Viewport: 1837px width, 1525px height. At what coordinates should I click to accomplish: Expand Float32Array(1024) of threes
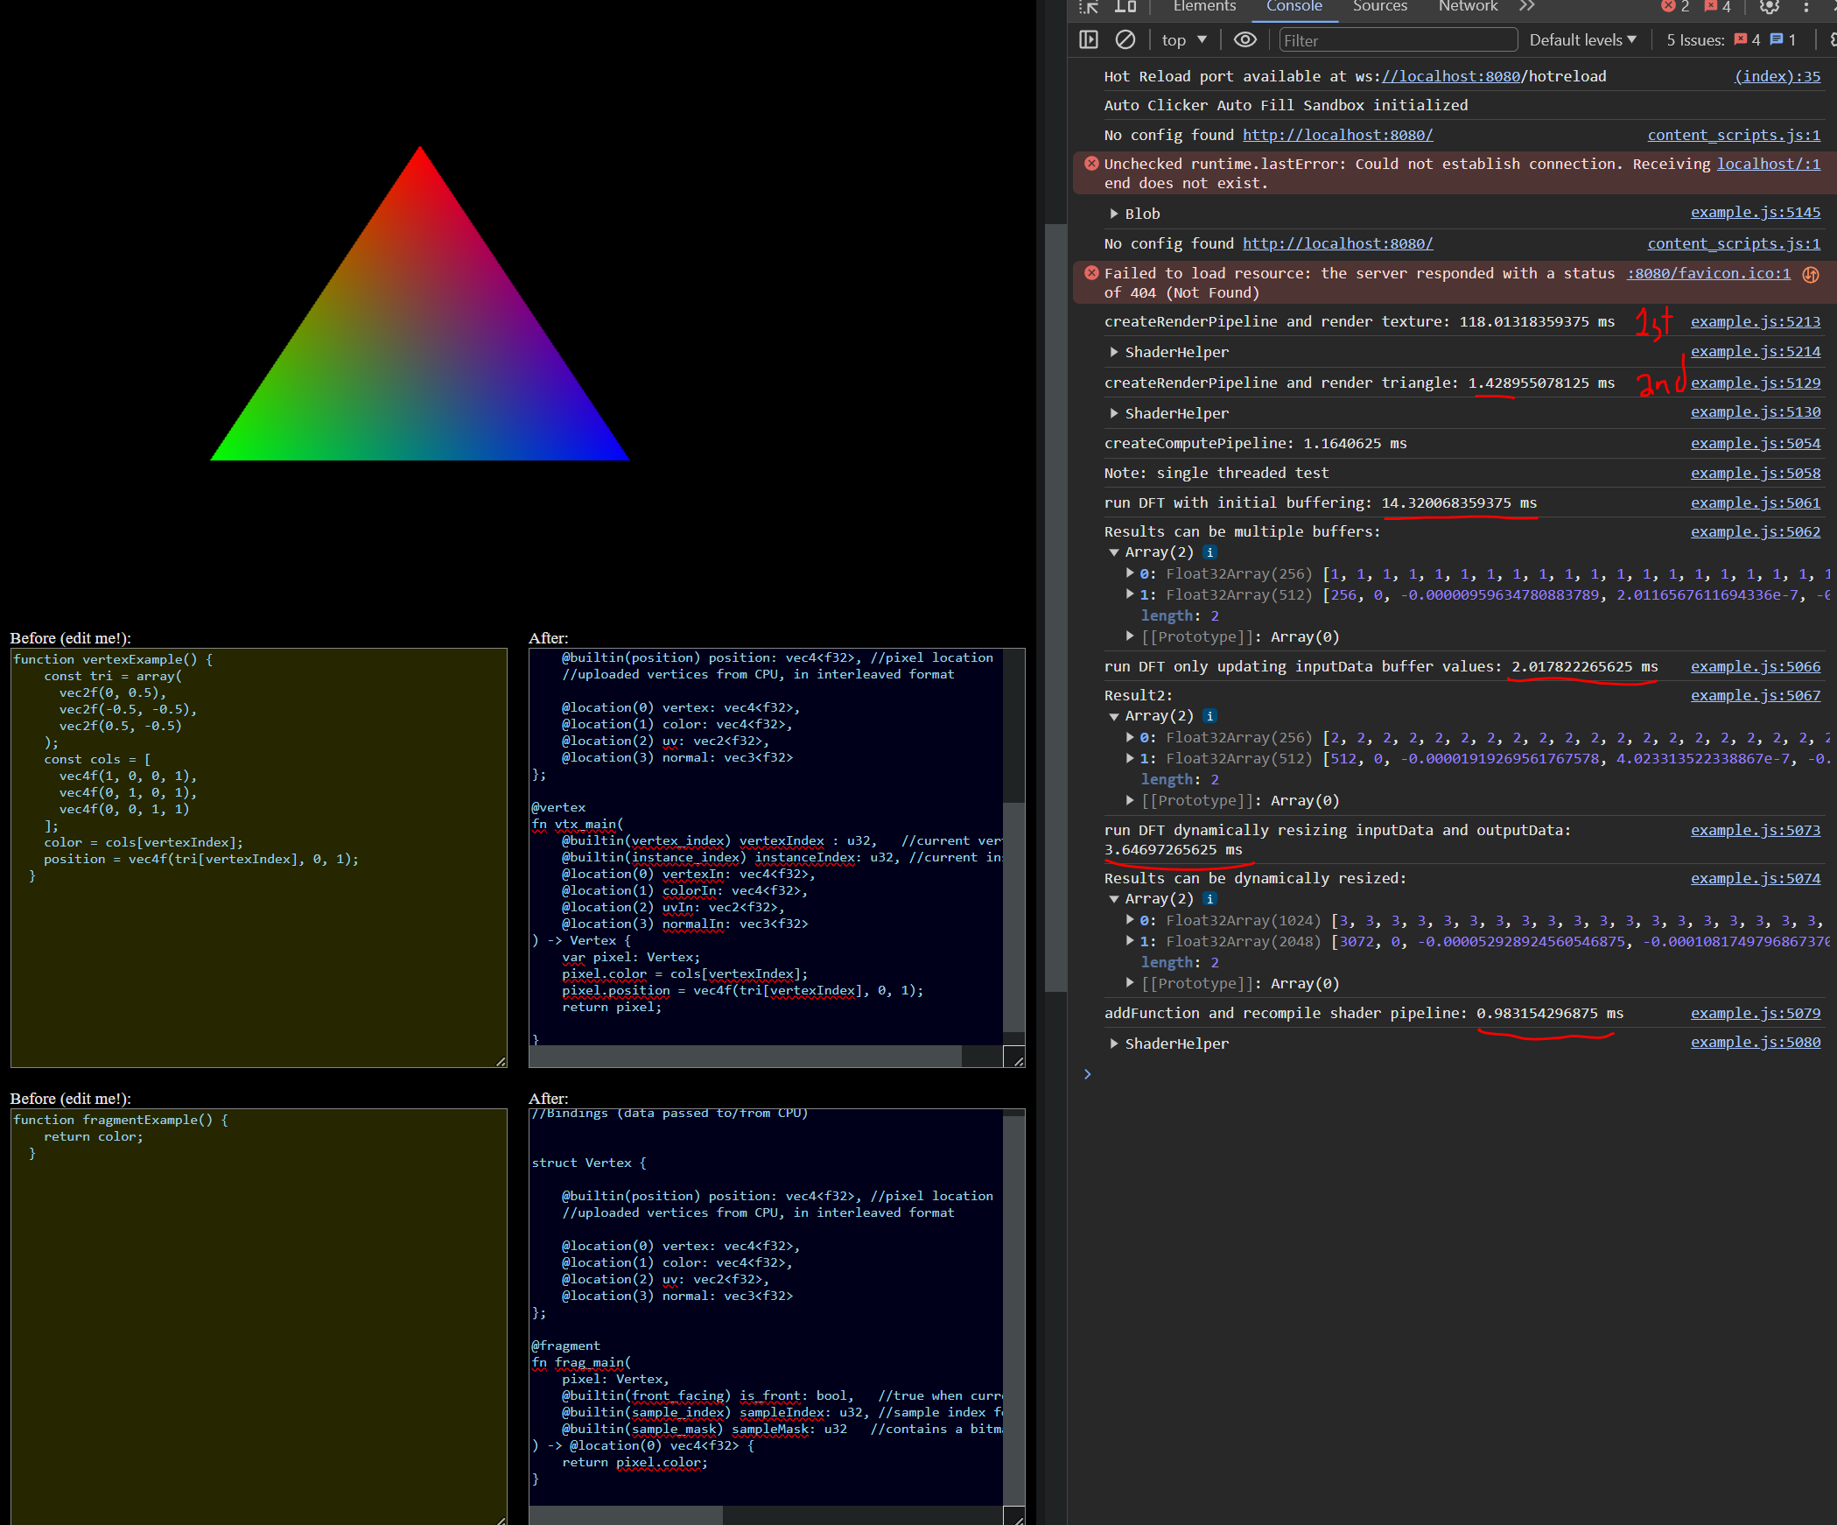[x=1130, y=920]
